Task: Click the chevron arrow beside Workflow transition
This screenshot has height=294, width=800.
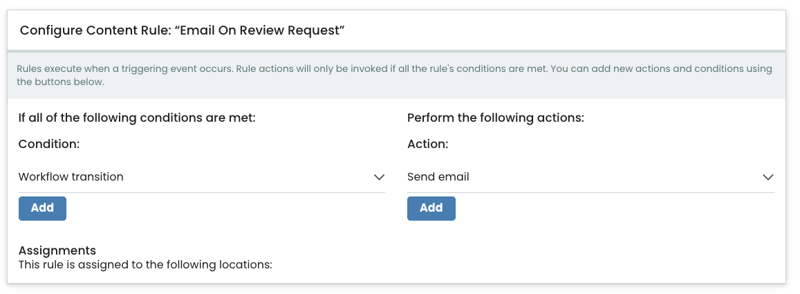Action: pos(379,177)
